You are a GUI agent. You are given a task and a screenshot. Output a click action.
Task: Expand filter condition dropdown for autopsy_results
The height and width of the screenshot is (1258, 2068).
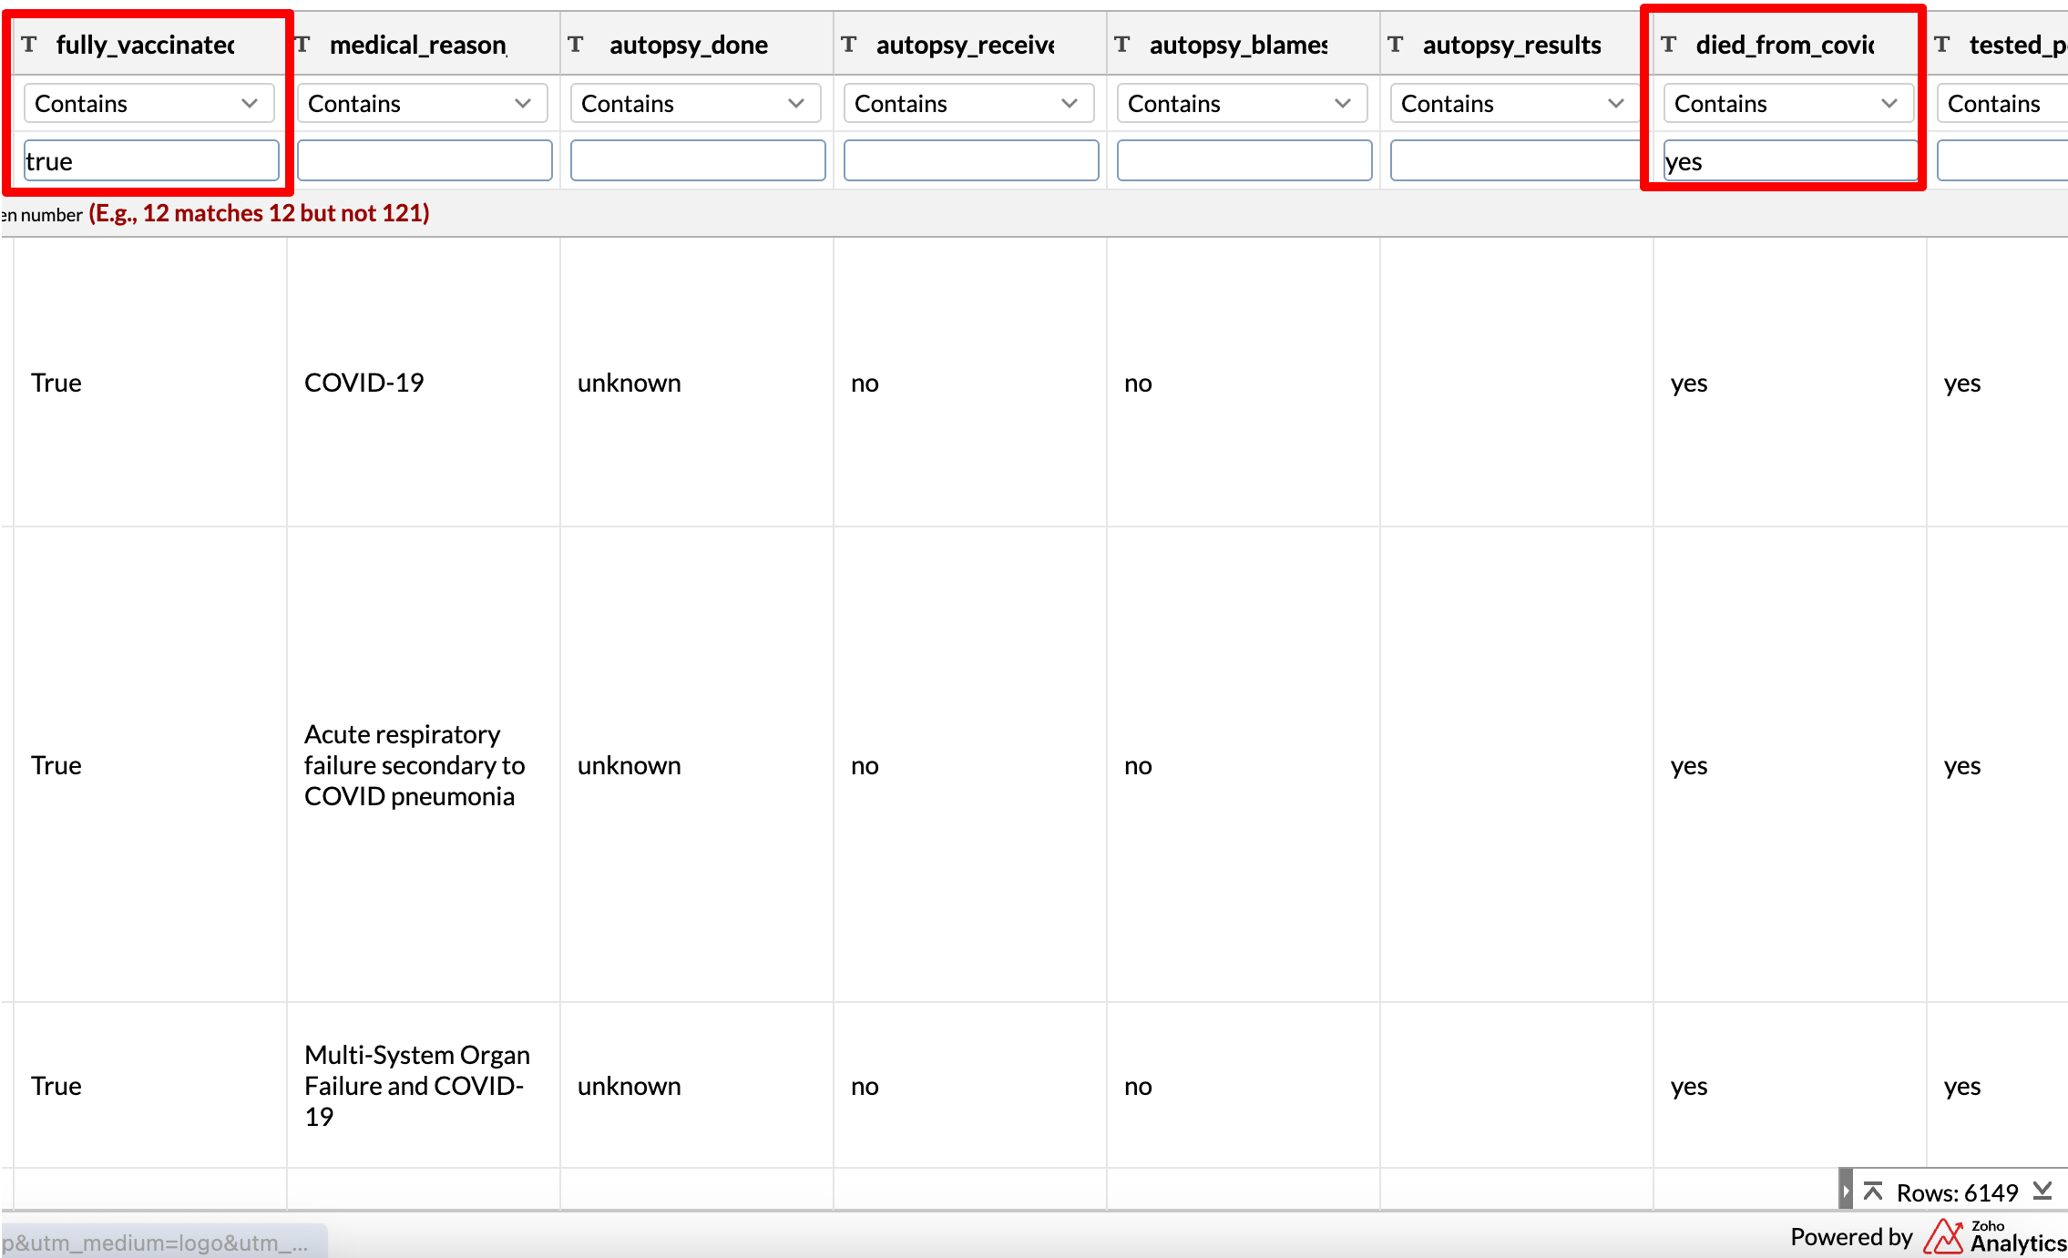pos(1515,104)
